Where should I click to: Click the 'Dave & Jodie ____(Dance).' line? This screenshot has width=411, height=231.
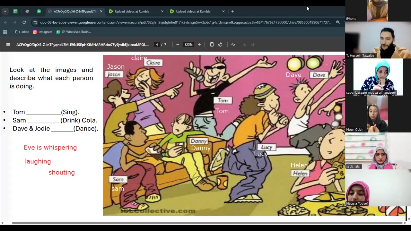pyautogui.click(x=56, y=129)
